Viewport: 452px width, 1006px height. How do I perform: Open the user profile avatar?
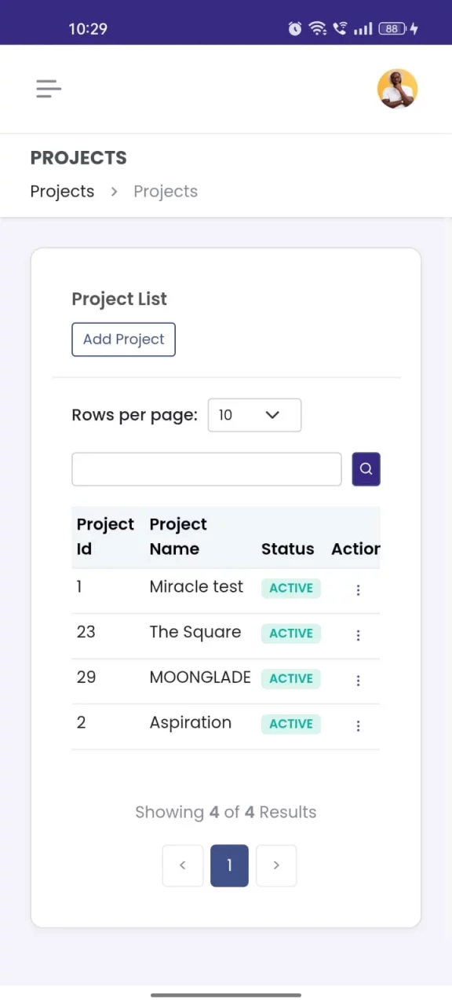[397, 89]
